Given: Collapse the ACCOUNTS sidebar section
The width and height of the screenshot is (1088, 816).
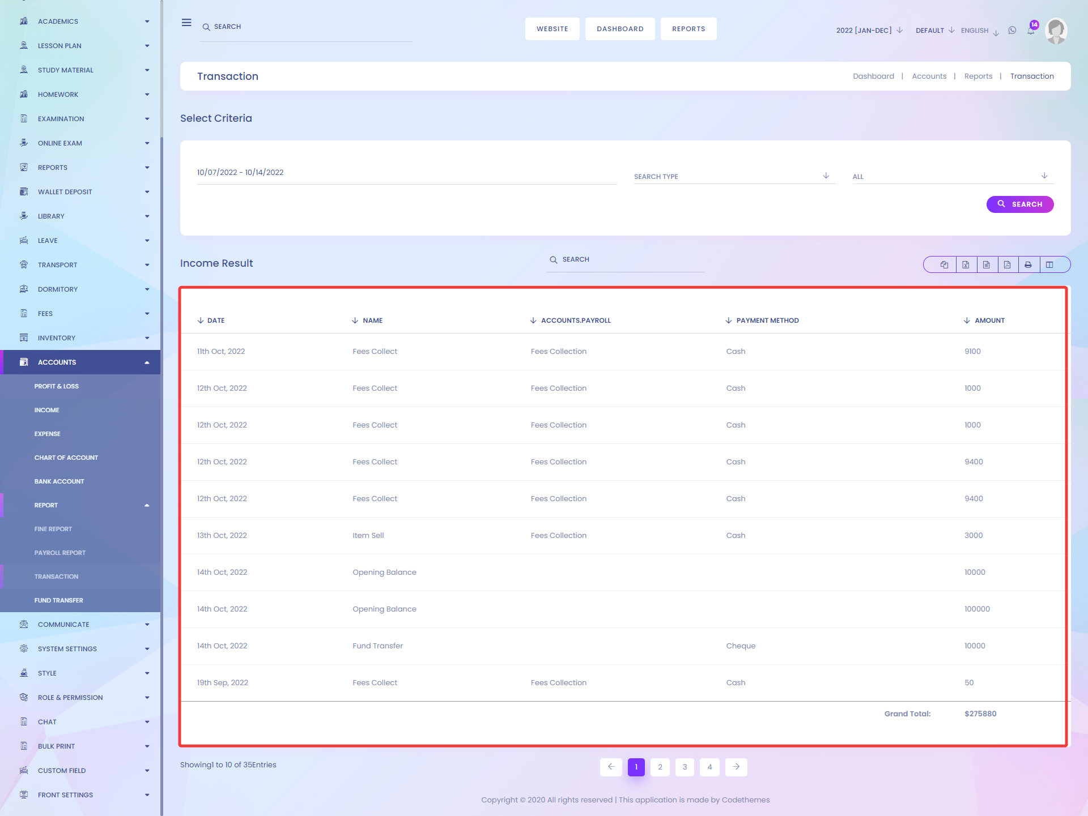Looking at the screenshot, I should [80, 362].
